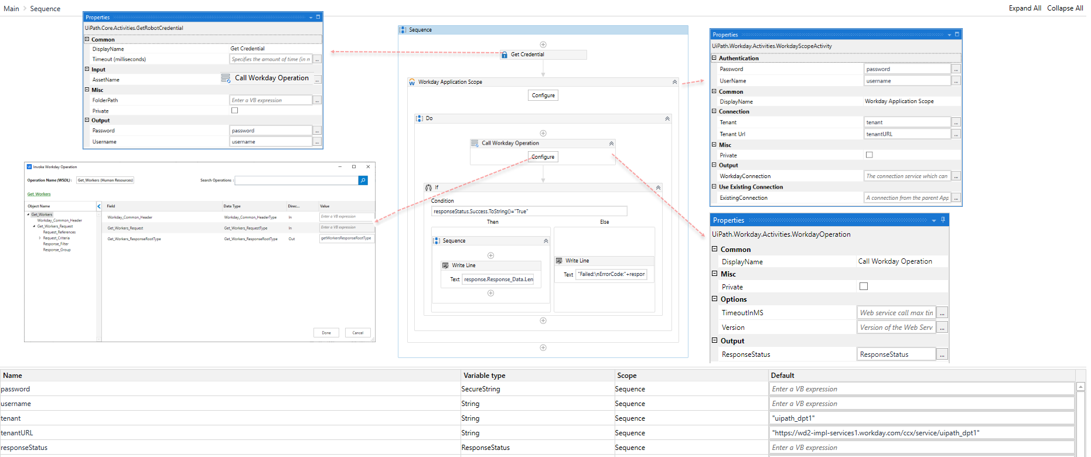Collapse the Do container
Image resolution: width=1091 pixels, height=457 pixels.
pyautogui.click(x=667, y=118)
